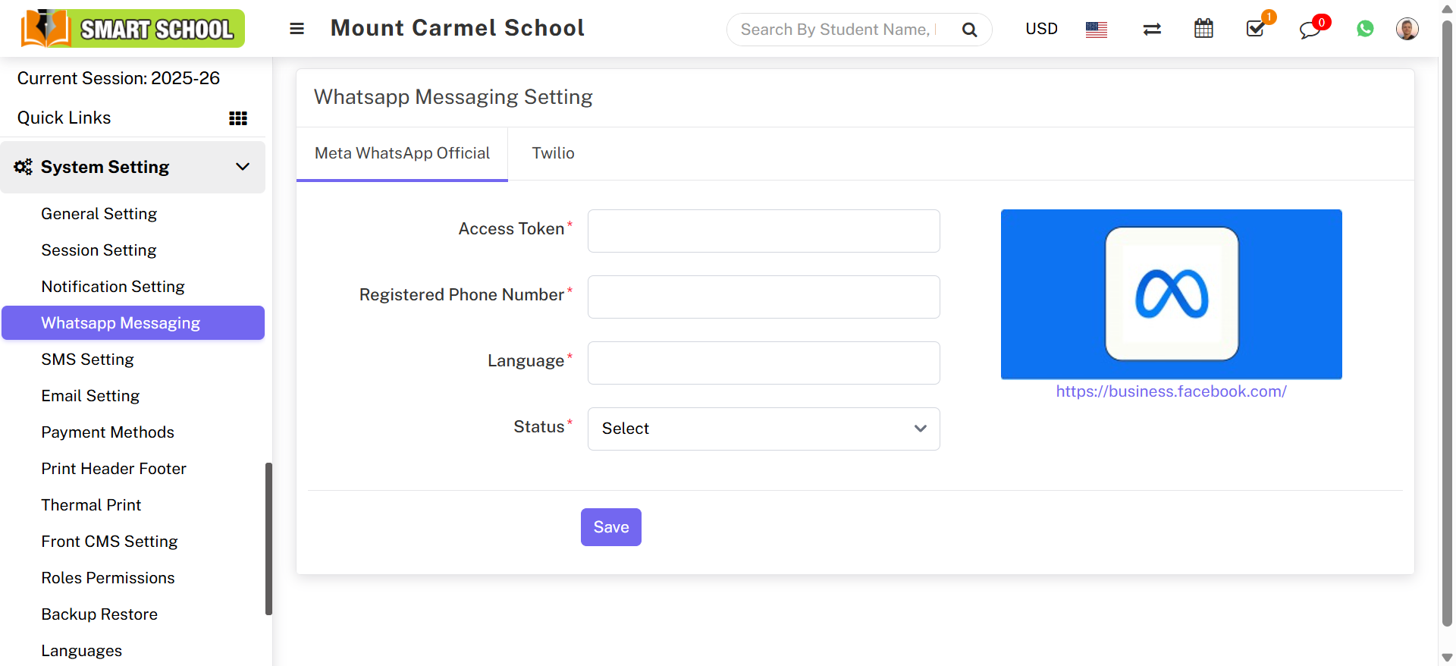Click the green WhatsApp icon in header
This screenshot has width=1456, height=666.
tap(1365, 29)
